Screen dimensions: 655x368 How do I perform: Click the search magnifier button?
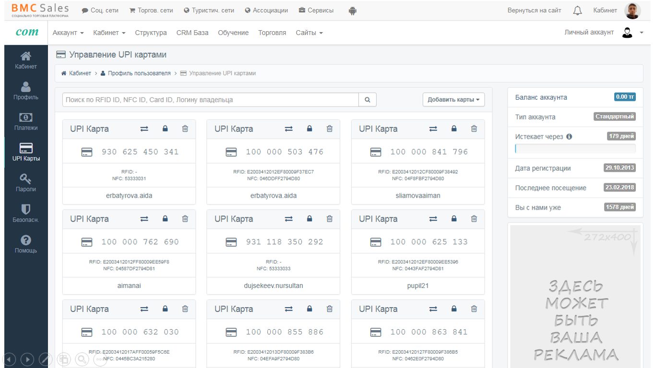(368, 100)
